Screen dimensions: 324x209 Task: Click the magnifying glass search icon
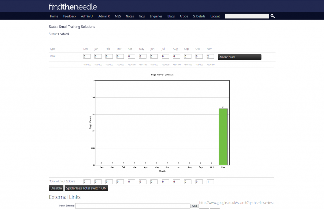273,16
